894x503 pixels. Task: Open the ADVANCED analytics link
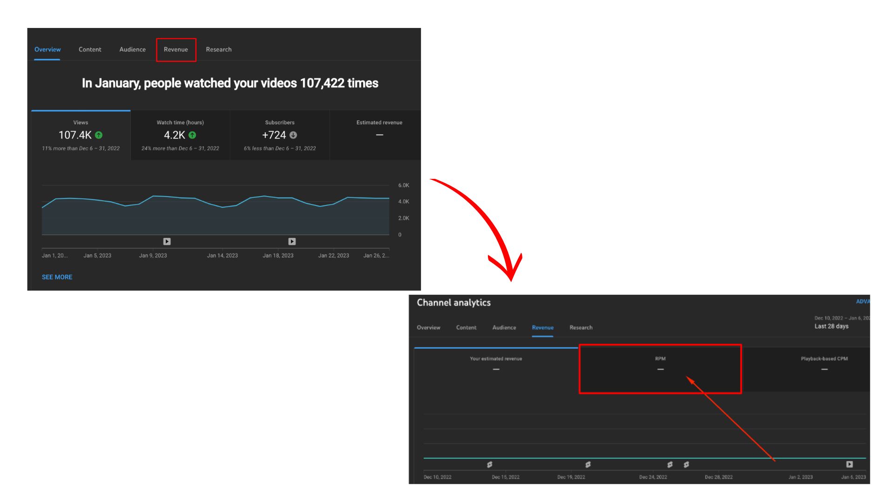pyautogui.click(x=864, y=301)
